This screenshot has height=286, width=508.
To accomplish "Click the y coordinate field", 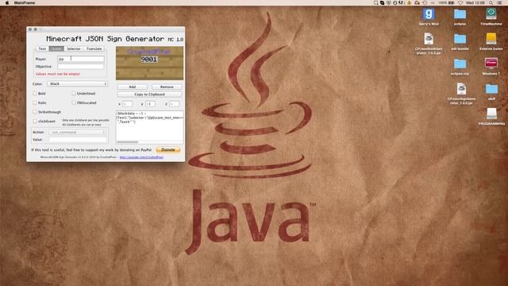I will point(150,104).
